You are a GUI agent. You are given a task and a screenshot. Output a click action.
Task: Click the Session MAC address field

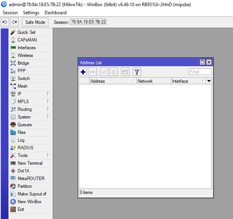point(88,22)
